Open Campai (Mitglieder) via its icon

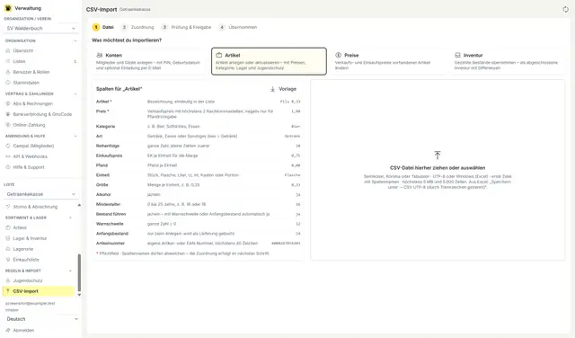(8, 146)
